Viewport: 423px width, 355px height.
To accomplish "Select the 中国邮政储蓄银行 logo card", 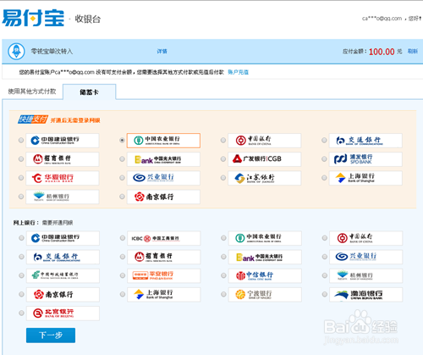I will point(63,275).
